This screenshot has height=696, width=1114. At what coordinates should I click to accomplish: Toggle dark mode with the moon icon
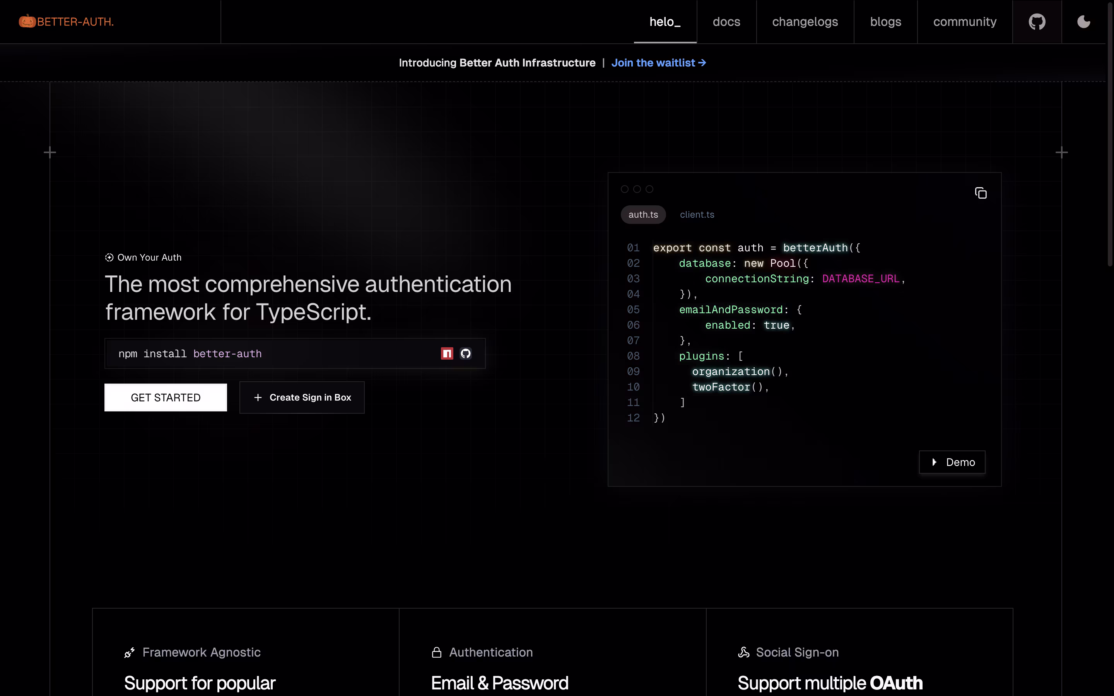click(x=1083, y=22)
